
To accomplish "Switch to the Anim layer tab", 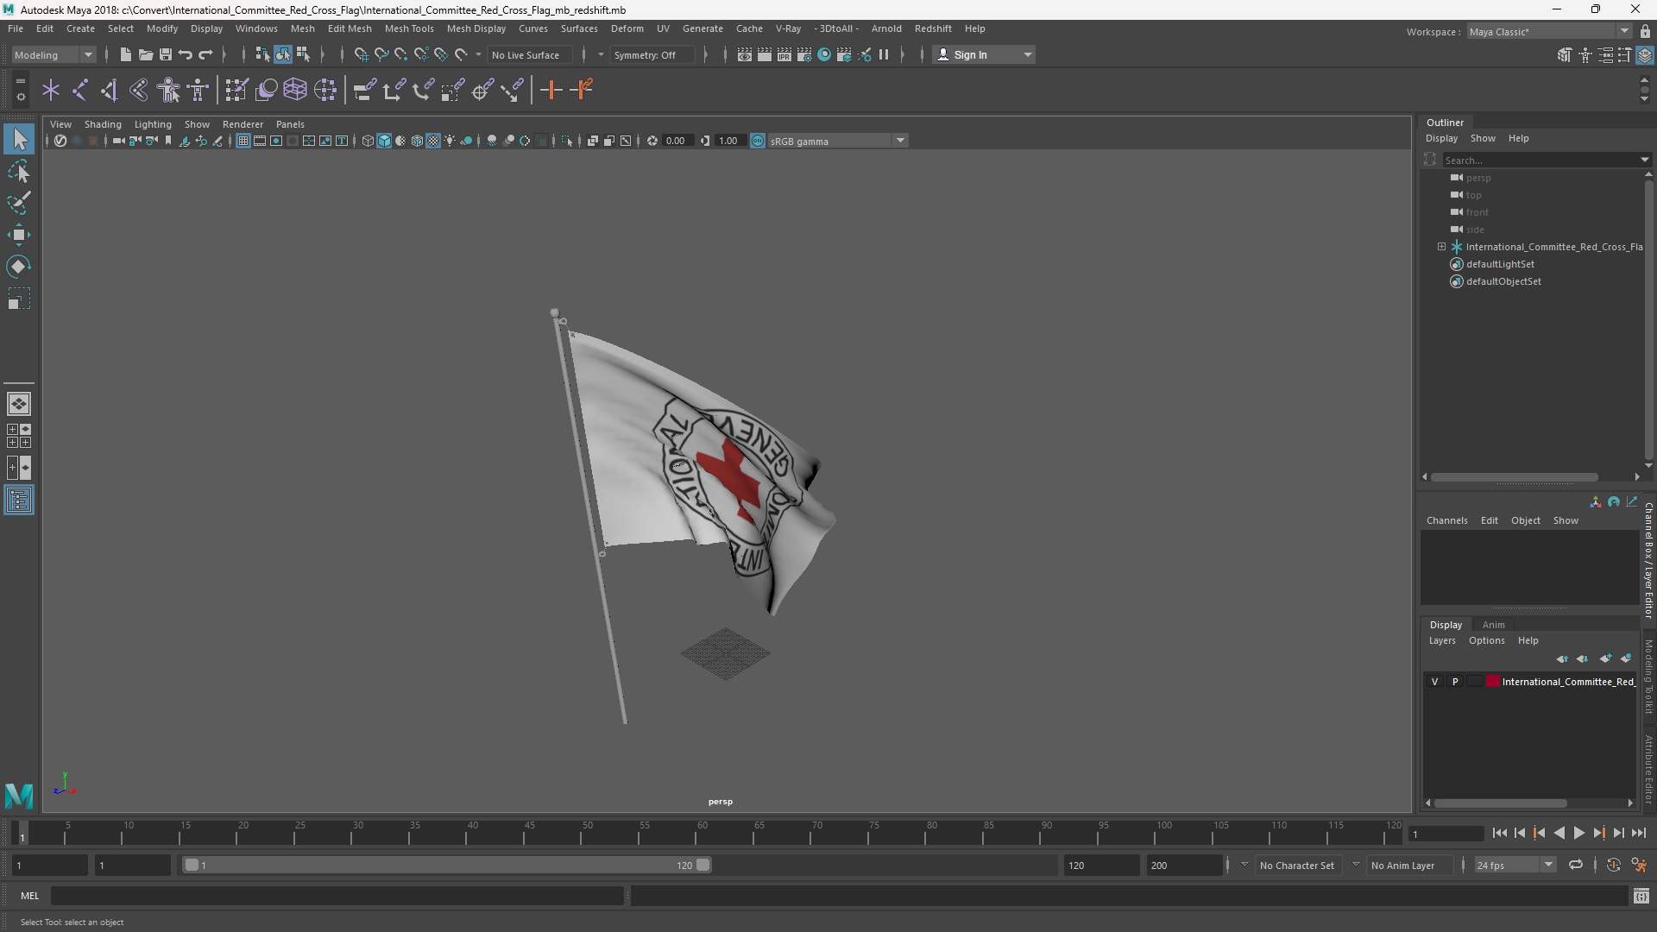I will (1493, 625).
